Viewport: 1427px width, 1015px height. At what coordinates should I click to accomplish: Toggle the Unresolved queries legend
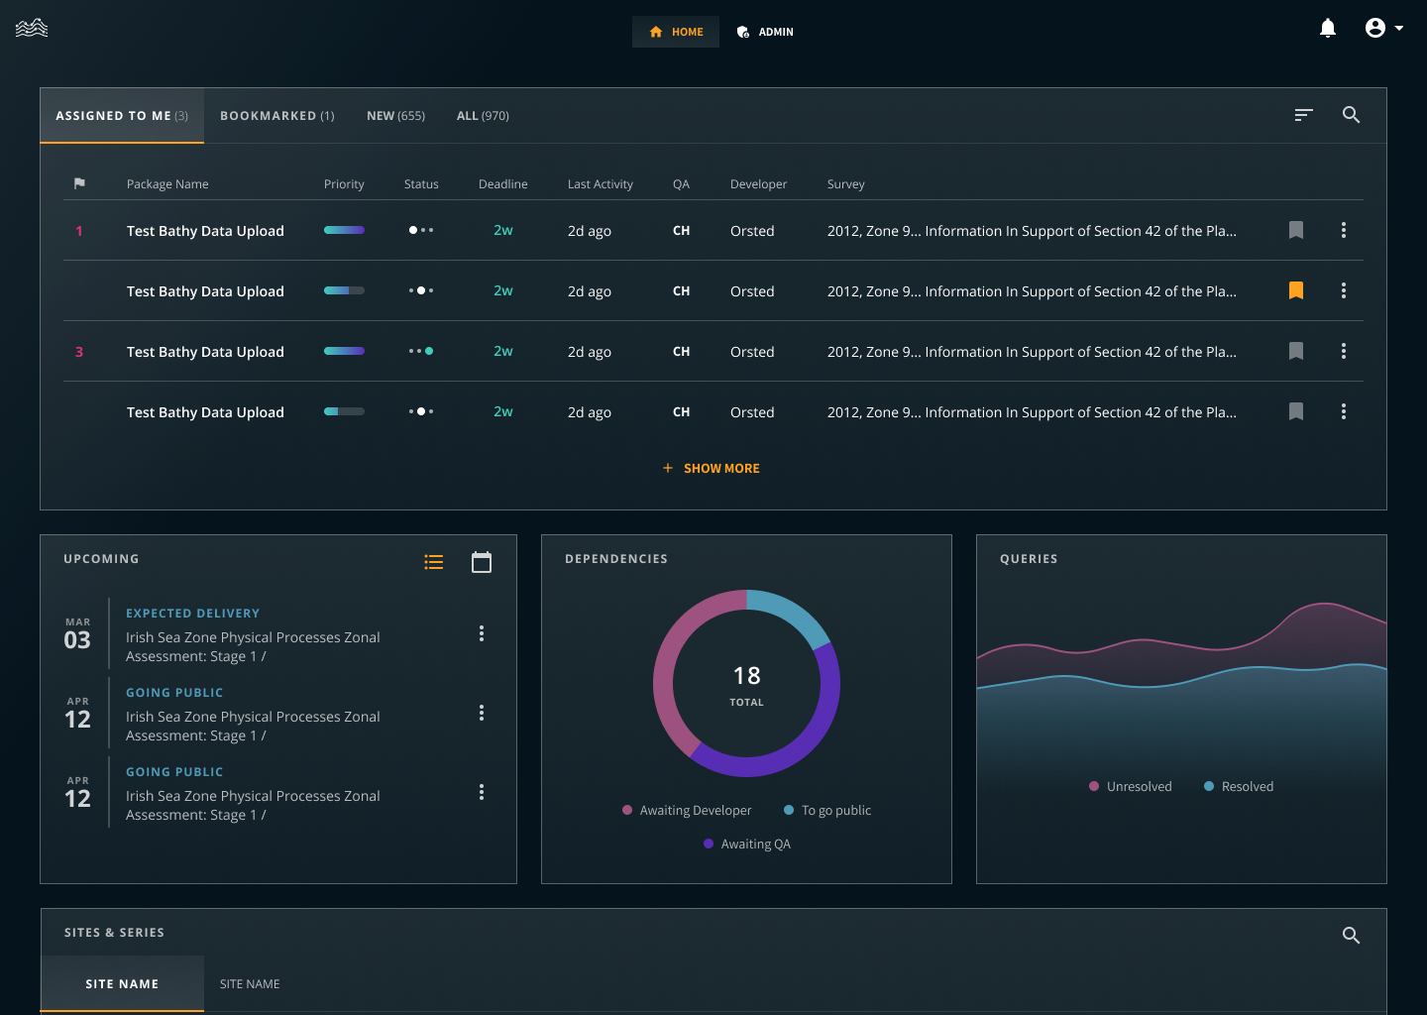pos(1130,786)
